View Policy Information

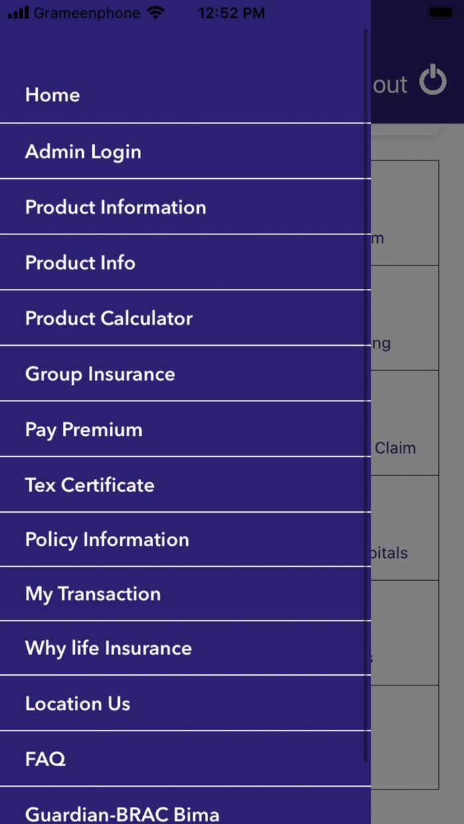[x=107, y=540]
